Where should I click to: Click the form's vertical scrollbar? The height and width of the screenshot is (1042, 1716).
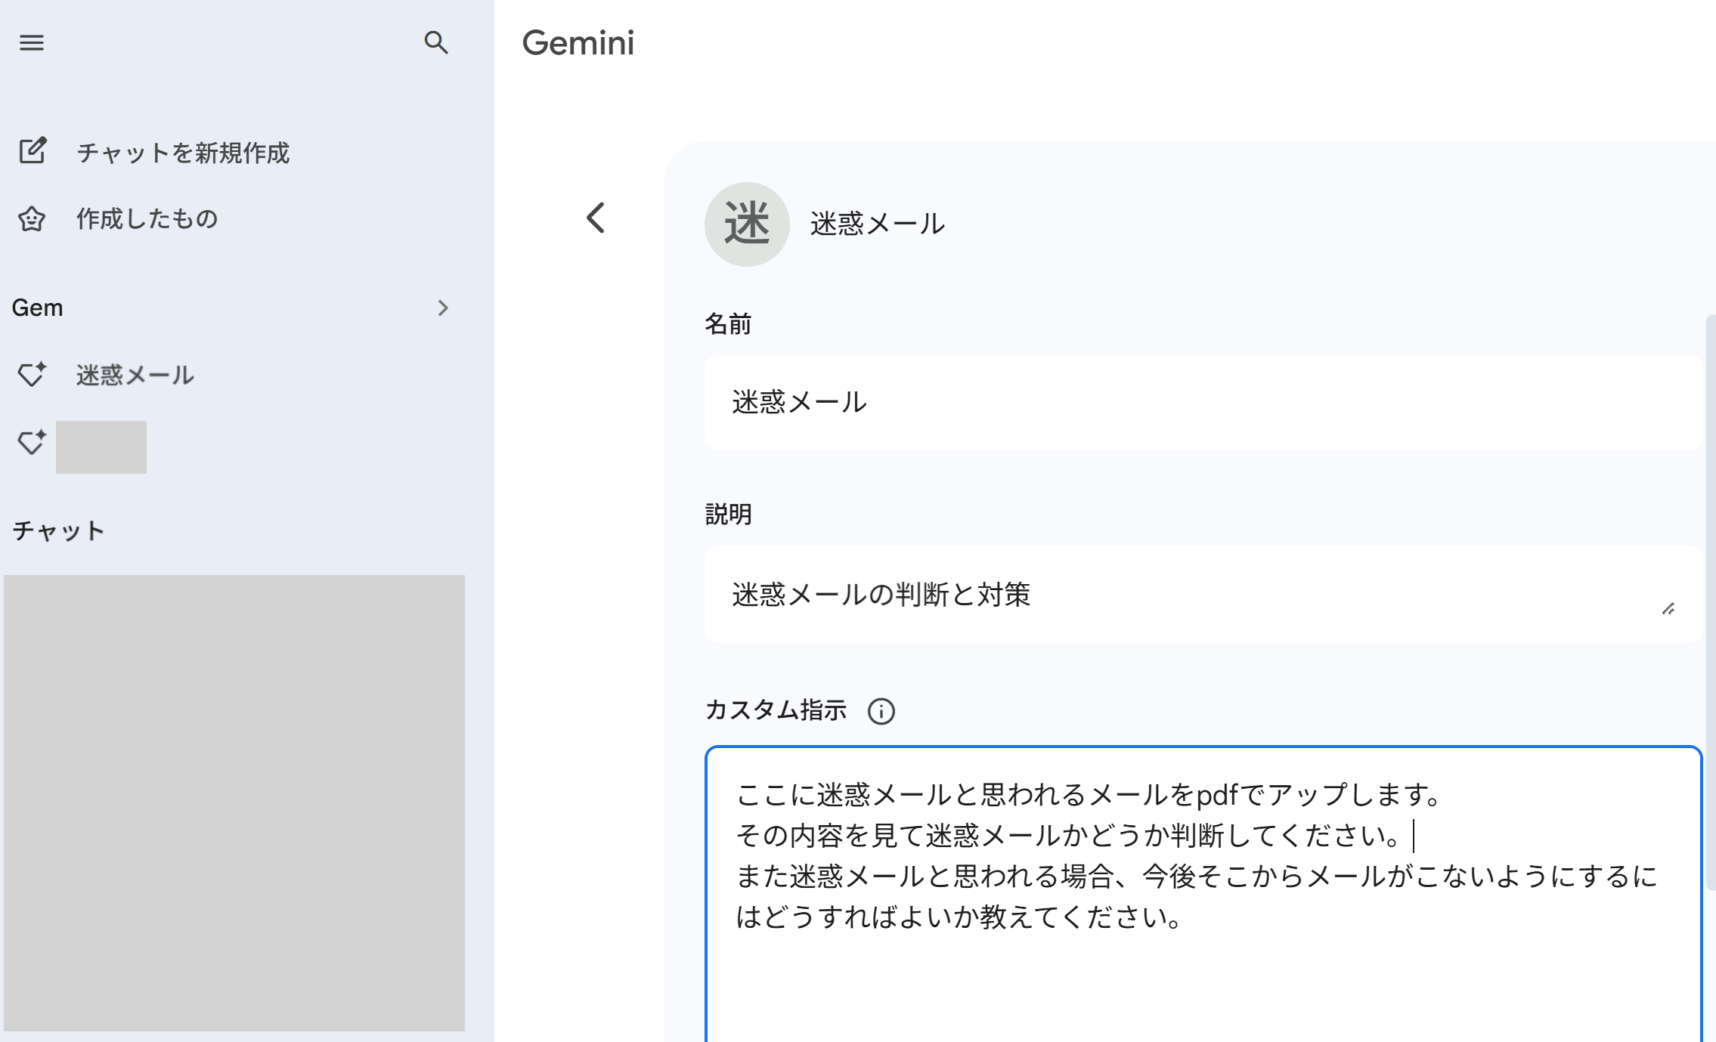1711,604
